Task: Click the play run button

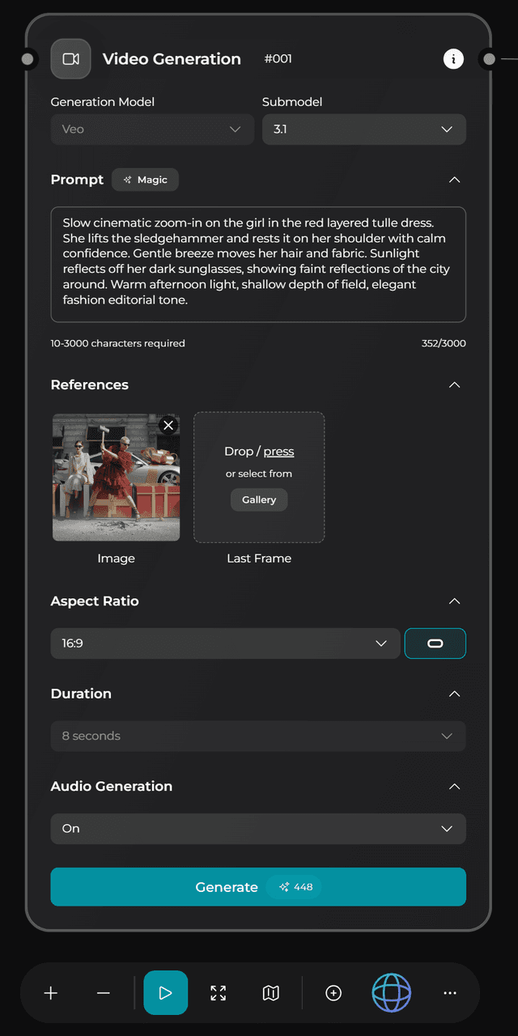Action: [166, 993]
